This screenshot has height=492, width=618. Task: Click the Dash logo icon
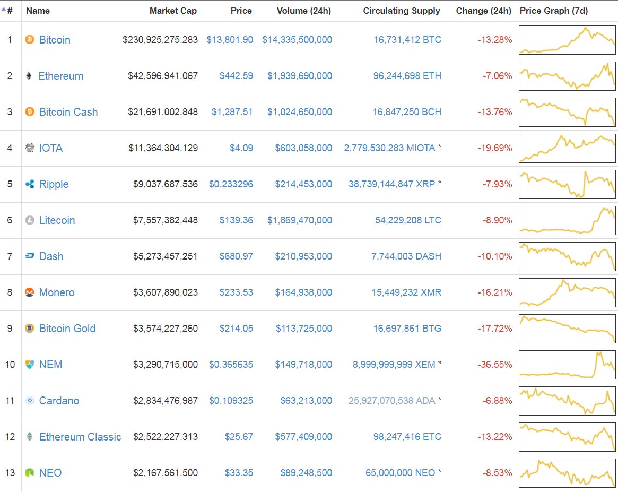coord(30,256)
